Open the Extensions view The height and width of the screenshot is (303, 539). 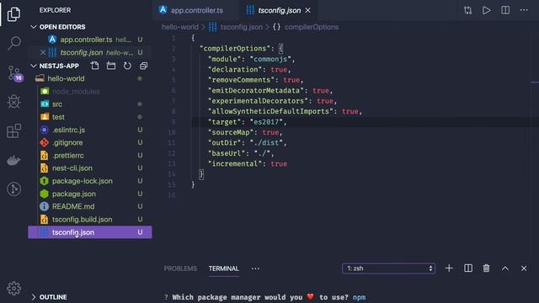tap(13, 131)
